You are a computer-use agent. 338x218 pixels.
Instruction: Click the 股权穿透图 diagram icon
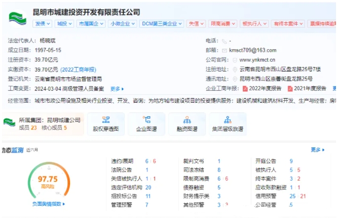point(106,120)
